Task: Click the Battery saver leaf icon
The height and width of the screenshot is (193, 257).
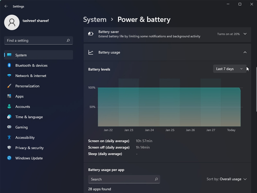Action: tap(91, 34)
